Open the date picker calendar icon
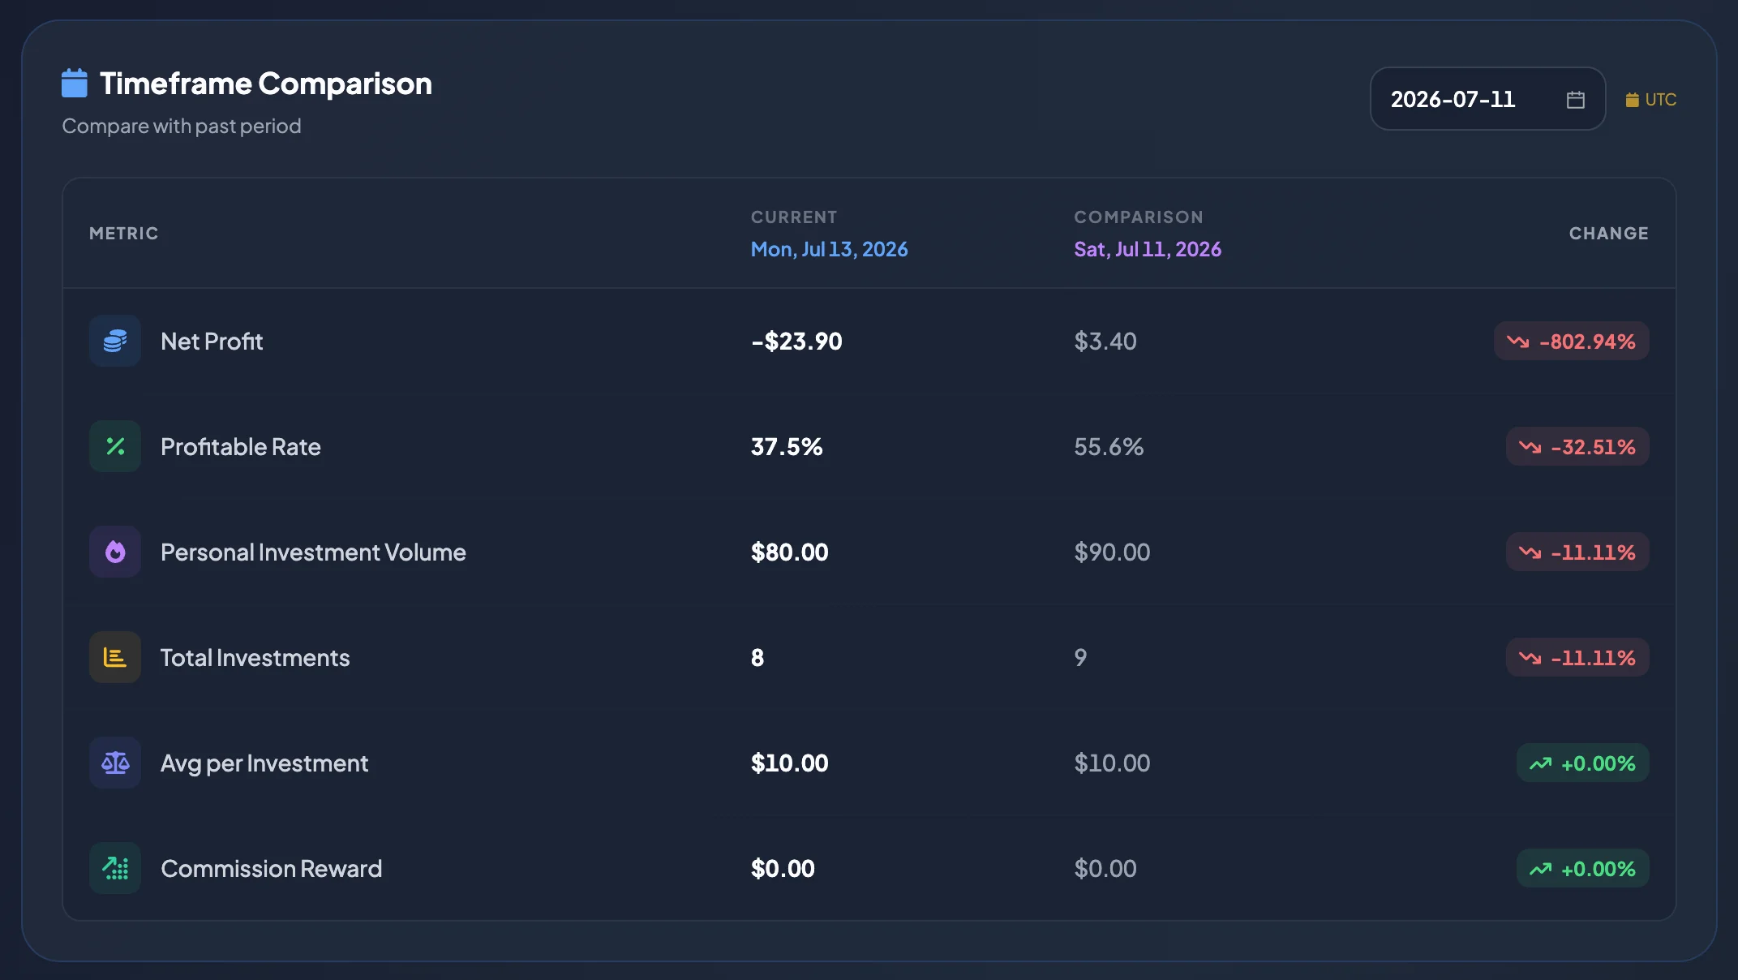The height and width of the screenshot is (980, 1738). 1575,99
